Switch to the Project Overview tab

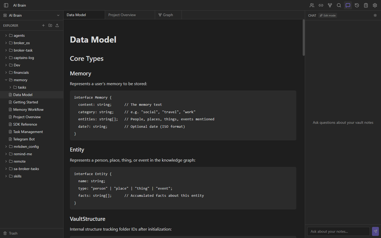point(122,15)
